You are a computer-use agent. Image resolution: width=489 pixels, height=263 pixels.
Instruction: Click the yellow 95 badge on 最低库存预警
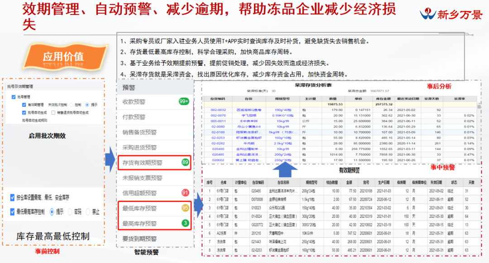(185, 208)
